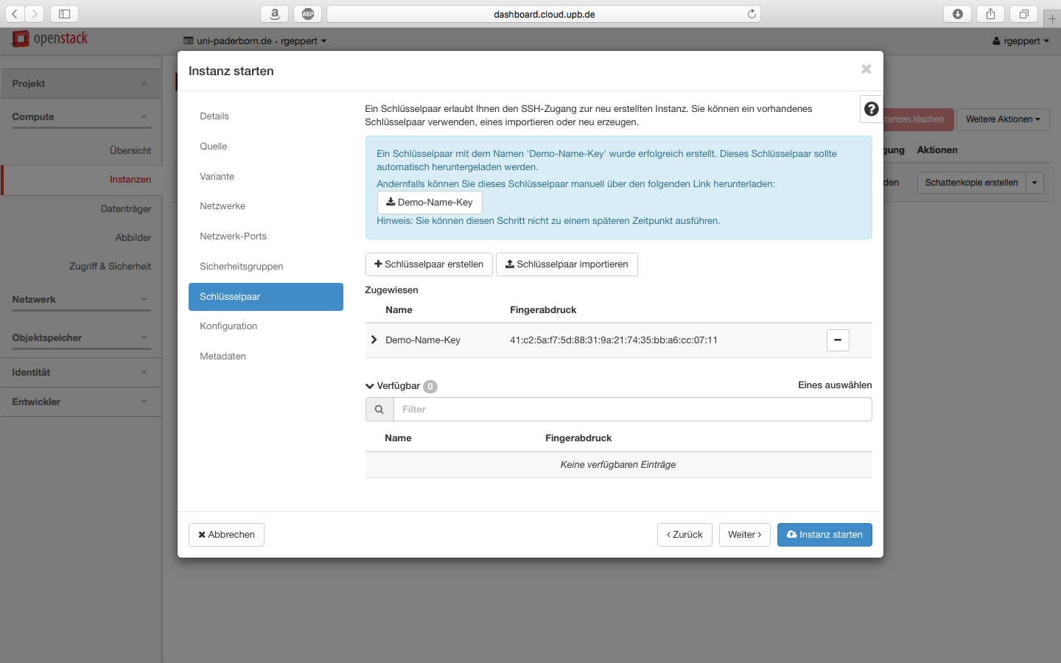1061x663 pixels.
Task: Open a new Safari tab
Action: [1052, 18]
